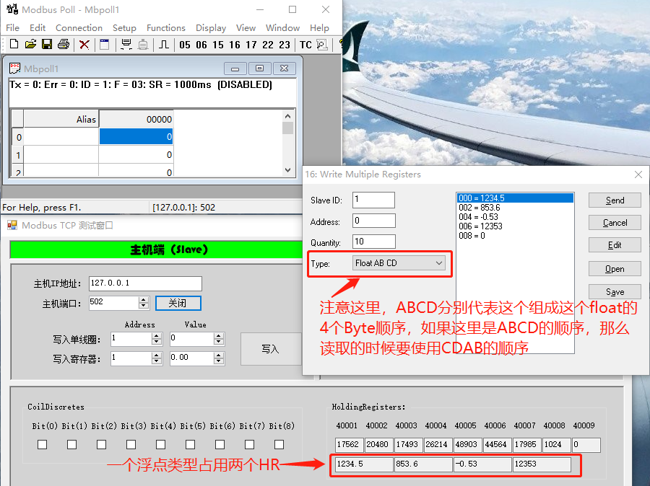Click the Print icon
The height and width of the screenshot is (486, 650).
[62, 44]
